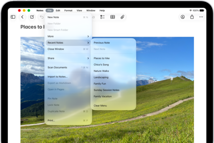This screenshot has width=214, height=143.
Task: Open recent note Chico's Song
Action: click(x=113, y=65)
